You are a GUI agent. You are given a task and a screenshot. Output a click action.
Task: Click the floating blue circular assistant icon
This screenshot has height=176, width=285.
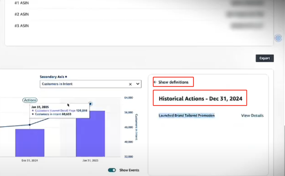pos(278,38)
